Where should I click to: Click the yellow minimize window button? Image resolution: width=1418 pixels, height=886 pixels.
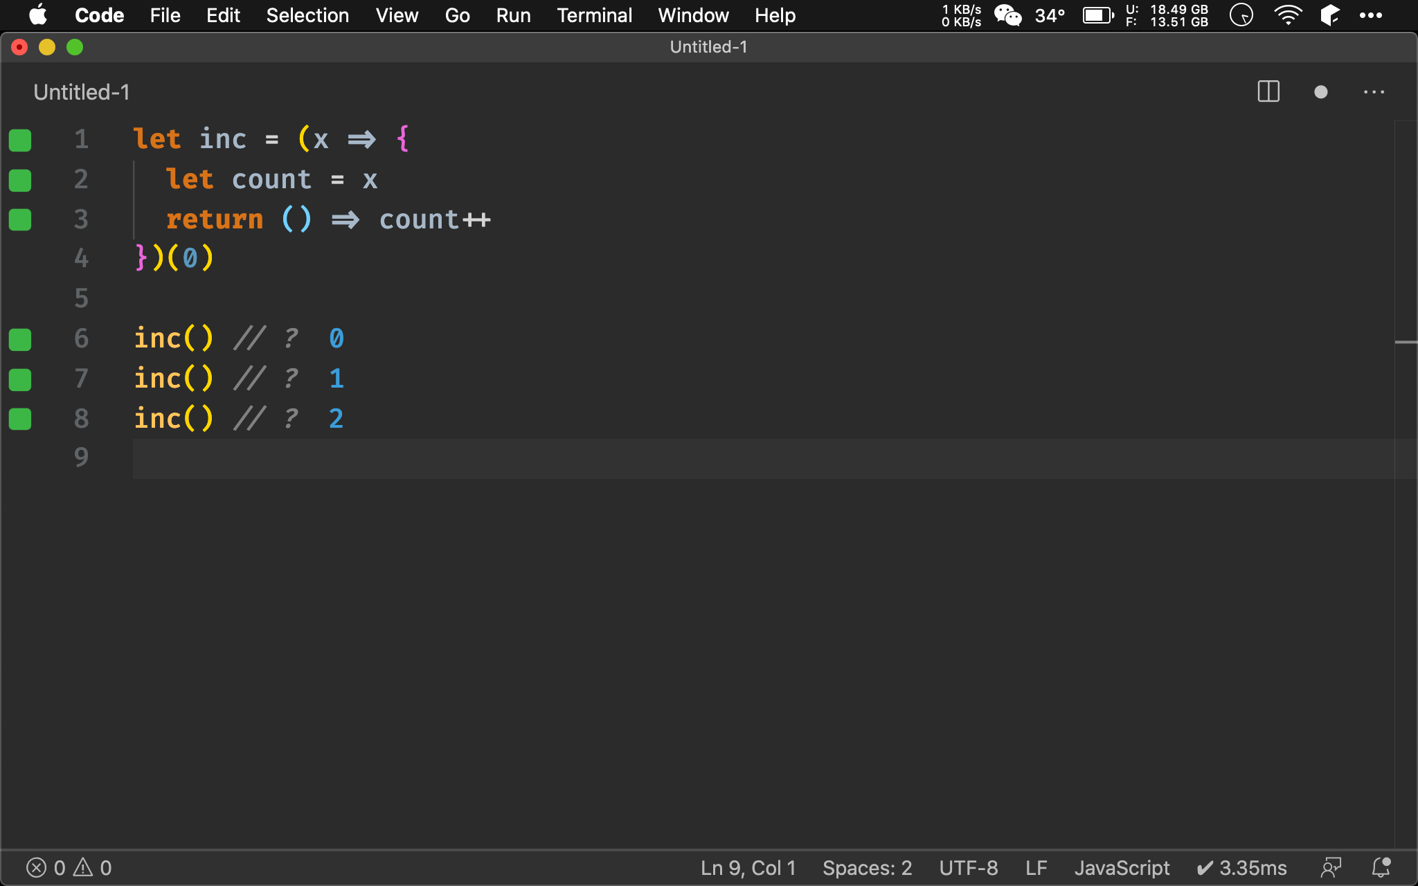coord(47,47)
